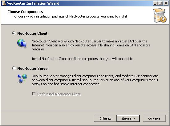Close the NeoRouter Installation Wizard window
This screenshot has height=126, width=170.
coord(166,3)
